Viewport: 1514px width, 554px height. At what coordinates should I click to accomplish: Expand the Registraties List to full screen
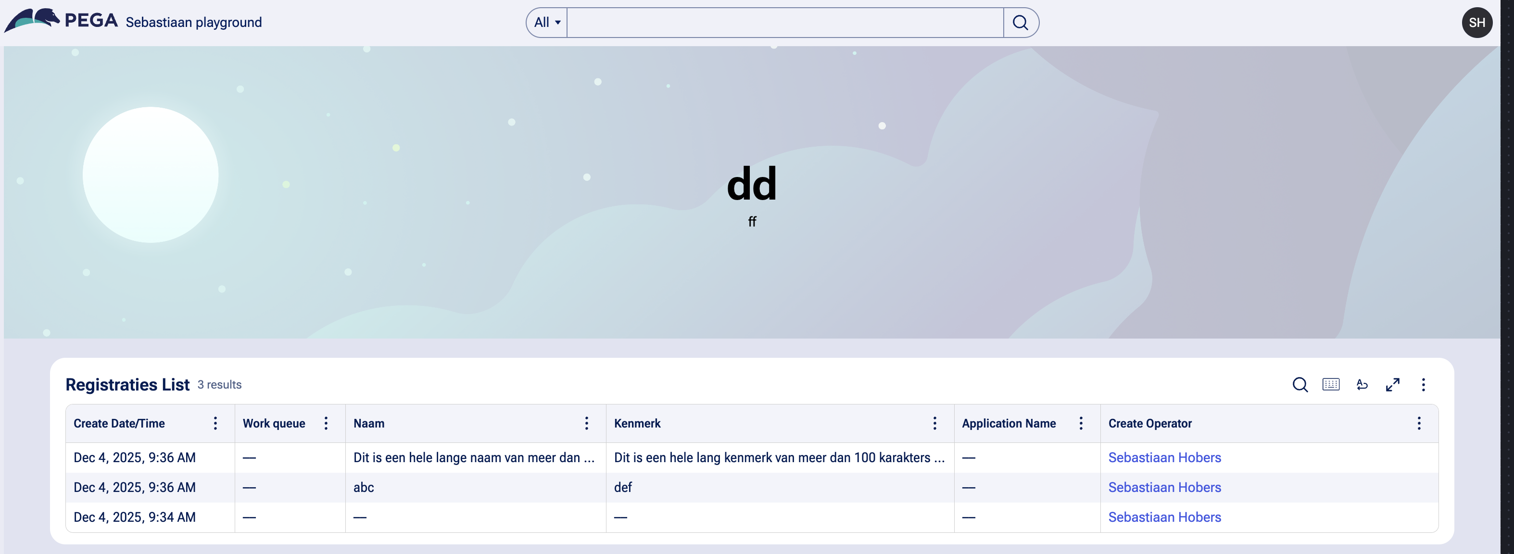(1392, 385)
